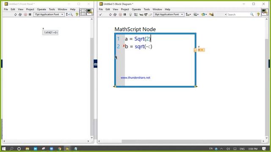Open Windows Start menu
This screenshot has height=152, width=271.
4,149
